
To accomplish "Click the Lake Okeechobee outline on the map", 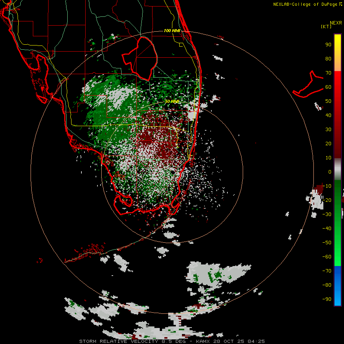I will [140, 58].
